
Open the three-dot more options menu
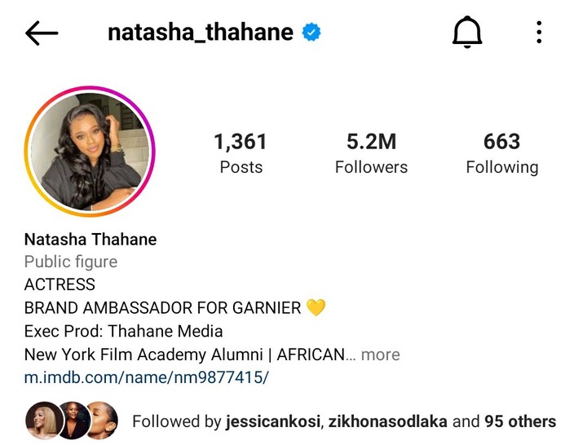click(539, 32)
